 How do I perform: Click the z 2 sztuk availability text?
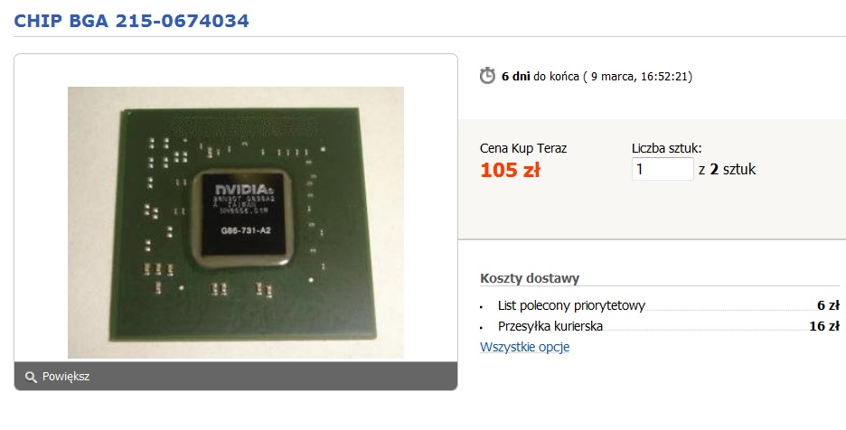point(727,170)
